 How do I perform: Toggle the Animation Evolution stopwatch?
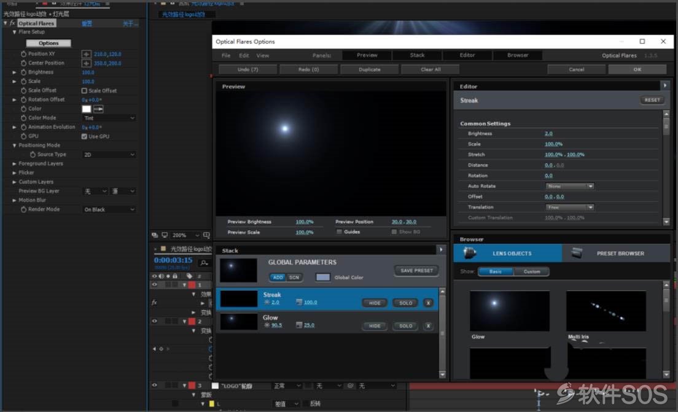point(23,127)
